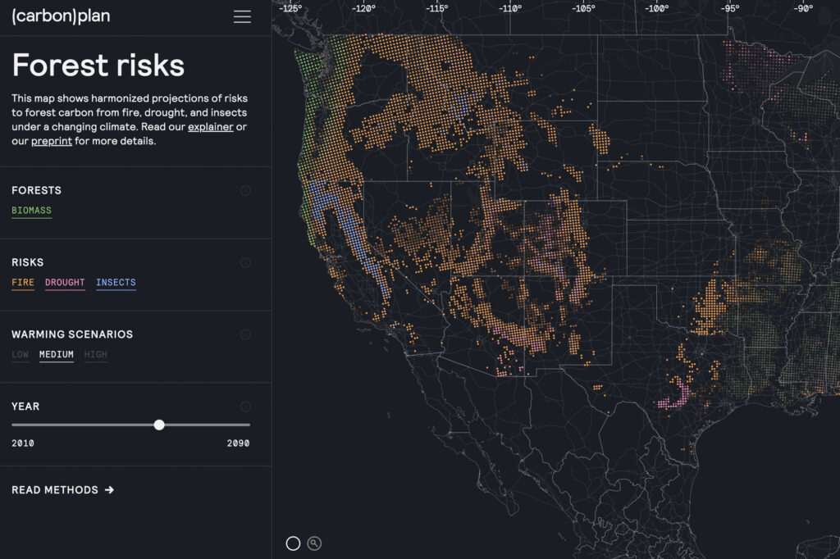Open the info icon next to RISKS
This screenshot has width=840, height=559.
[x=245, y=262]
